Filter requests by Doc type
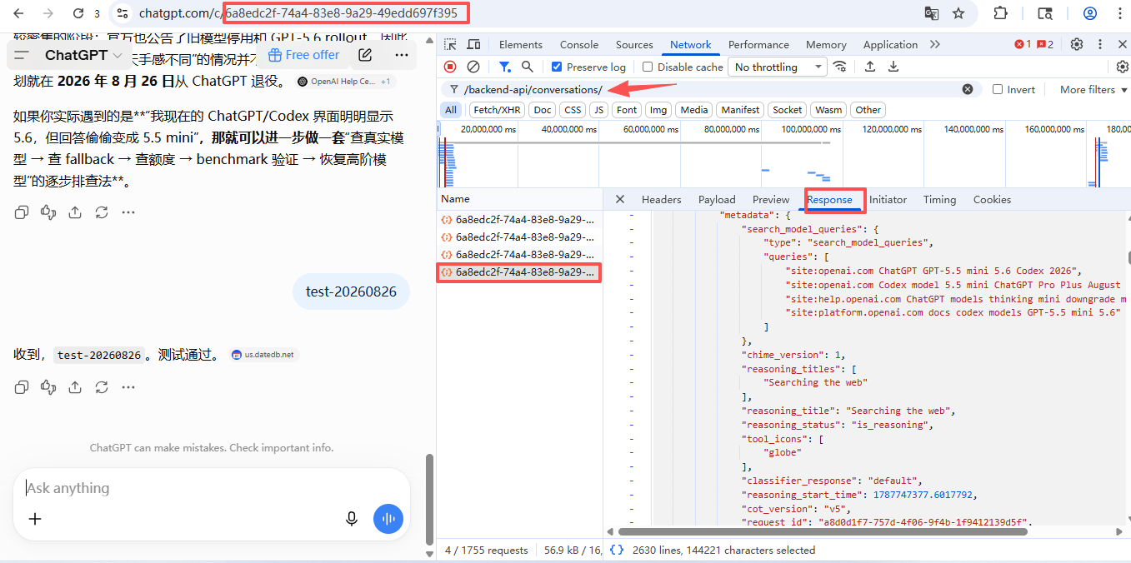This screenshot has height=563, width=1131. (x=543, y=110)
